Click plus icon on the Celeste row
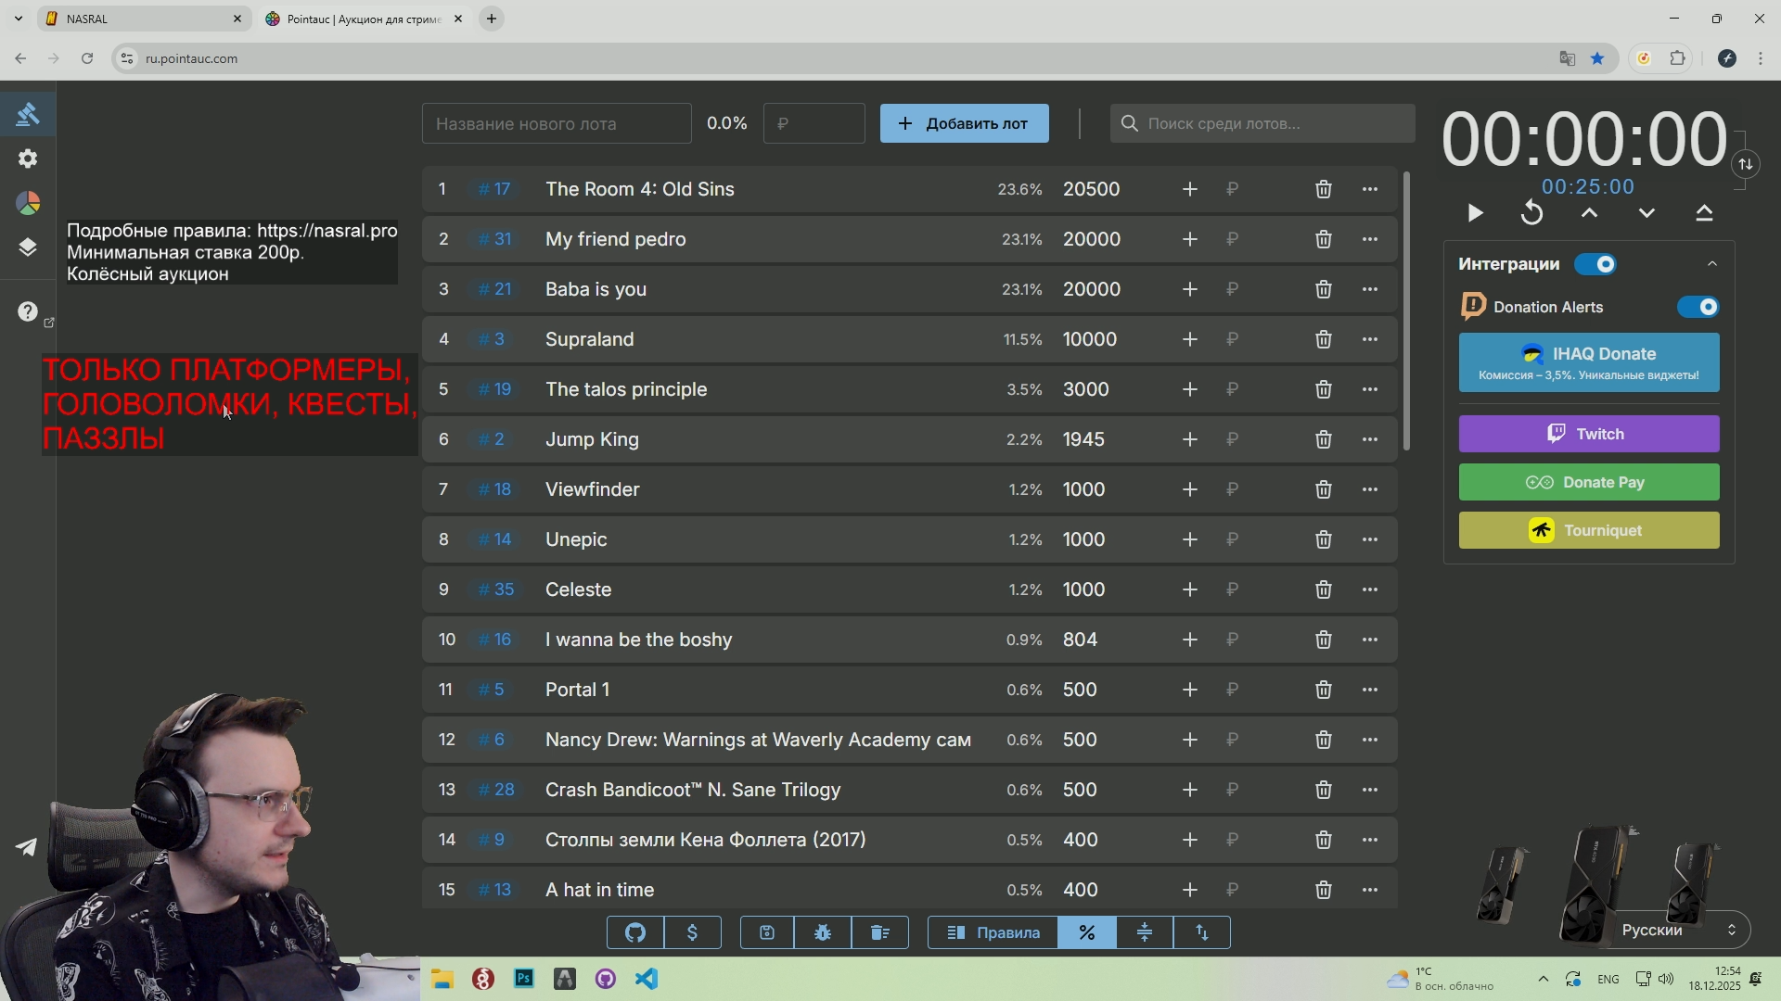 [x=1190, y=589]
